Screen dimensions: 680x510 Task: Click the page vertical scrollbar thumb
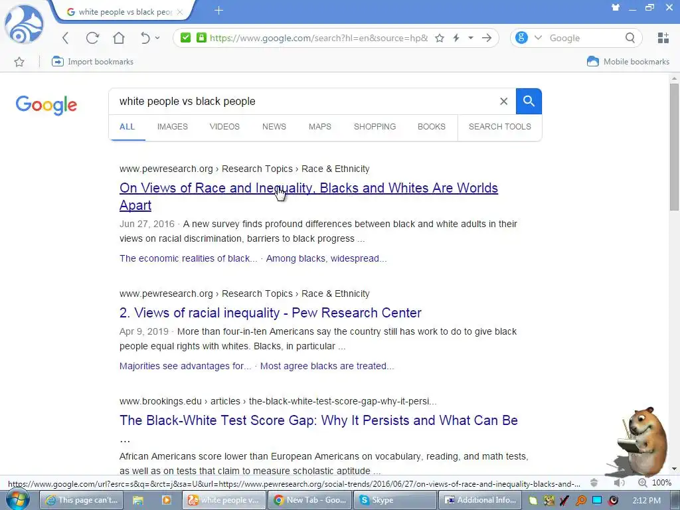[x=674, y=147]
